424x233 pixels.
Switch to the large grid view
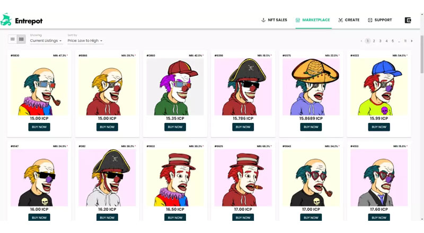(12, 39)
